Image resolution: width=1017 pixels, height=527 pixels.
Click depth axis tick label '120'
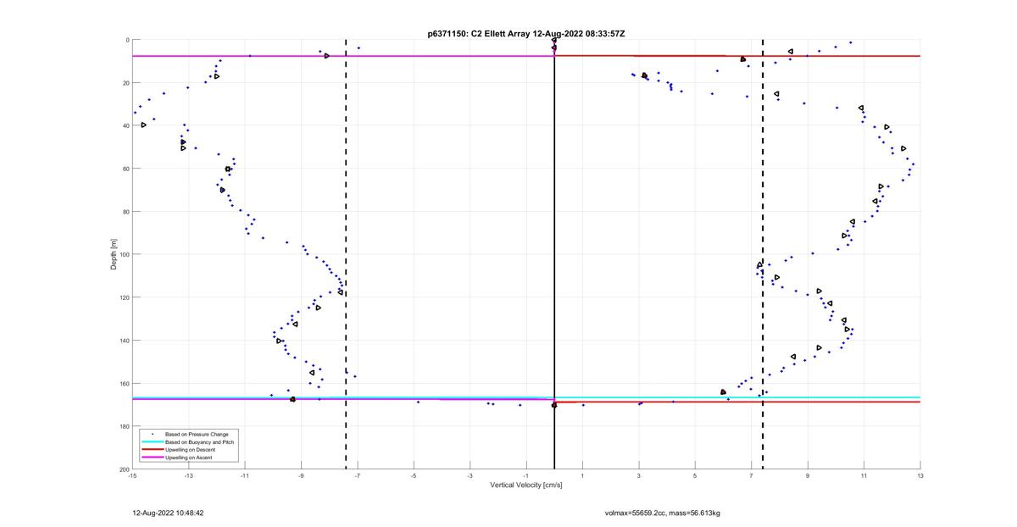pos(124,297)
